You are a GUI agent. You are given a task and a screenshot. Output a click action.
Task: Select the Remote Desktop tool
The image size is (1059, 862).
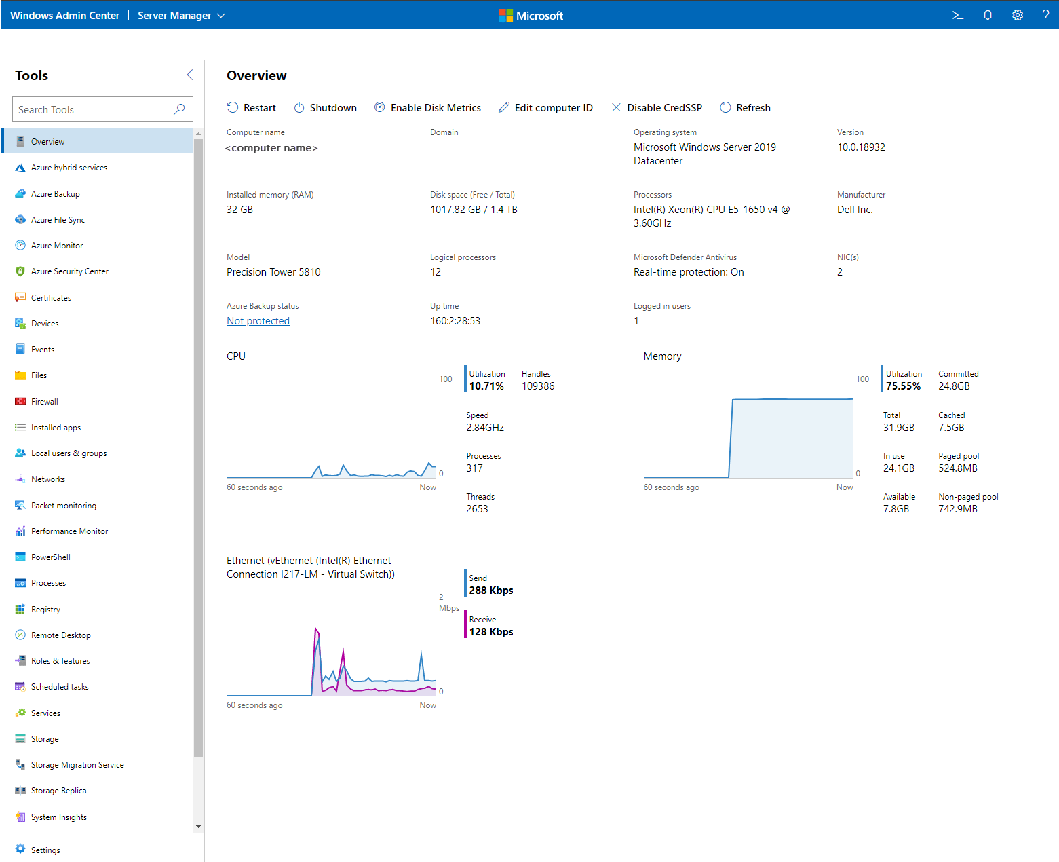click(61, 635)
